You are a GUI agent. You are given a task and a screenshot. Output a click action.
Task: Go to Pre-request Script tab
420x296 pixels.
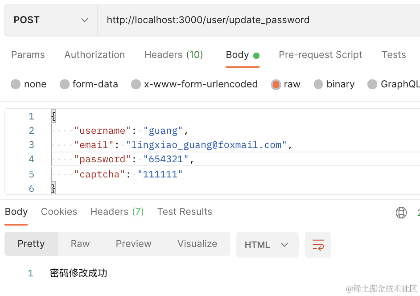(x=320, y=55)
